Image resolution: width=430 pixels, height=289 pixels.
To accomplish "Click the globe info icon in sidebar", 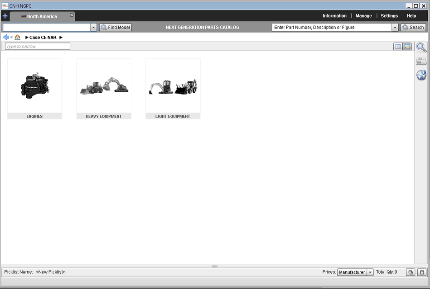I will 421,75.
